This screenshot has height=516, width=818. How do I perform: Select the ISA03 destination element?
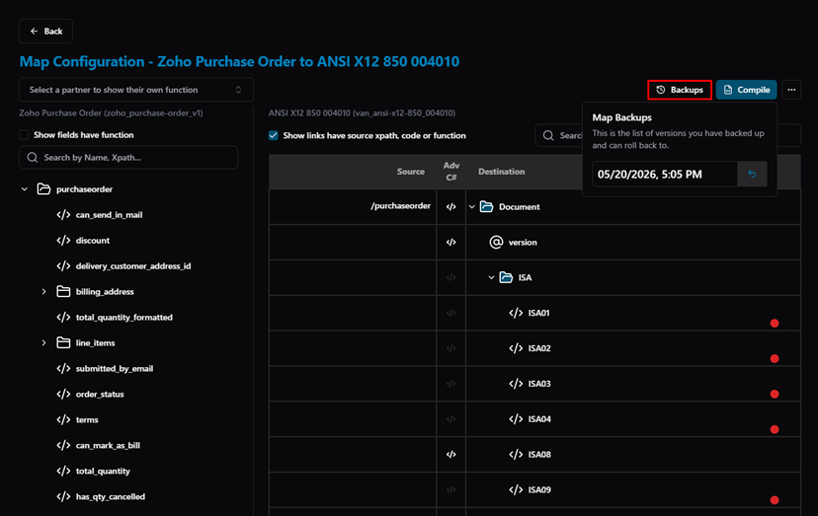pos(539,384)
